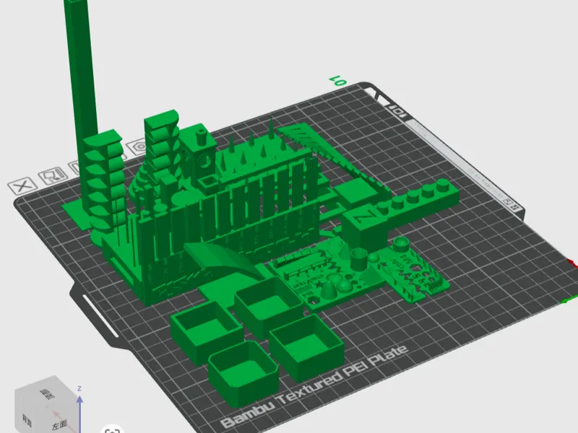
Task: Select the upright cup cylinder on test plate
Action: pyautogui.click(x=358, y=258)
